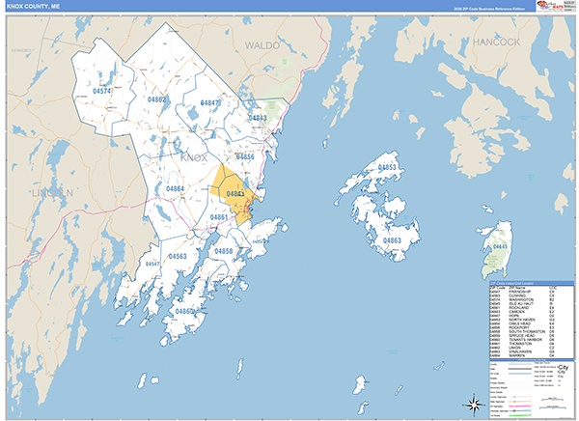Select the SPRUCE HEAD index row
The image size is (579, 421).
point(522,336)
